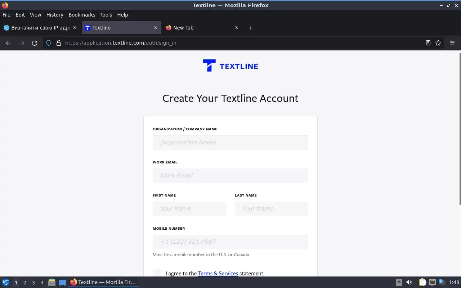Reload the current page

click(x=35, y=43)
